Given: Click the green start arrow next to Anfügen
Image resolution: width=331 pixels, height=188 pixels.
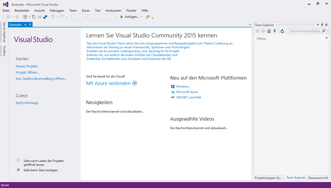Looking at the screenshot, I should click(122, 17).
